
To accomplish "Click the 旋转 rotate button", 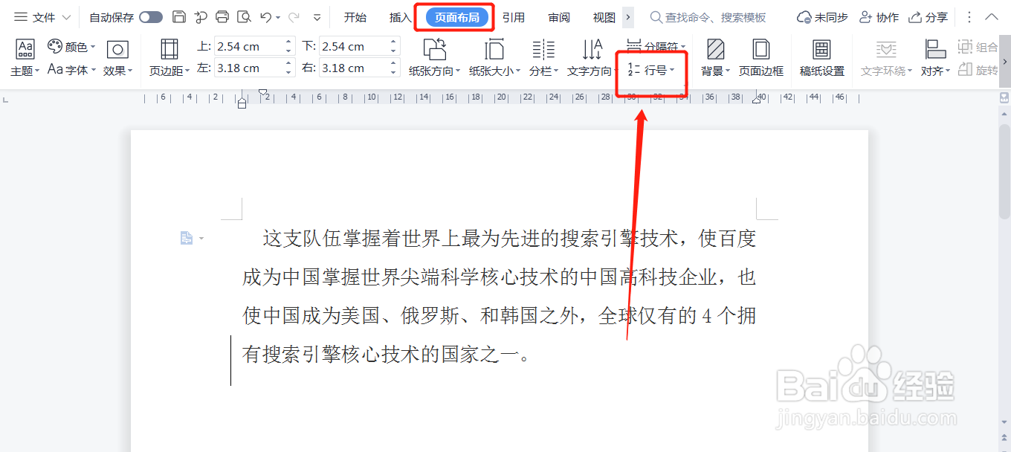I will click(x=978, y=70).
